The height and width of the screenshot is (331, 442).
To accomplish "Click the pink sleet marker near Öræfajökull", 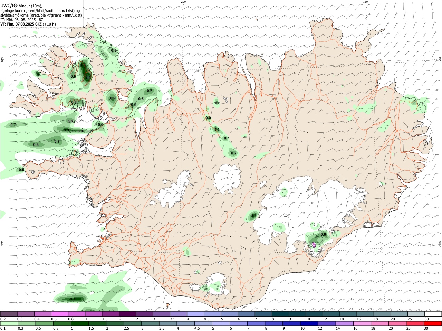I will point(314,245).
